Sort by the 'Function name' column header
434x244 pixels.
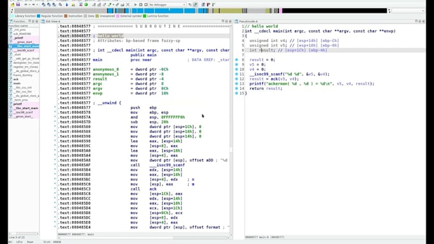coord(24,25)
